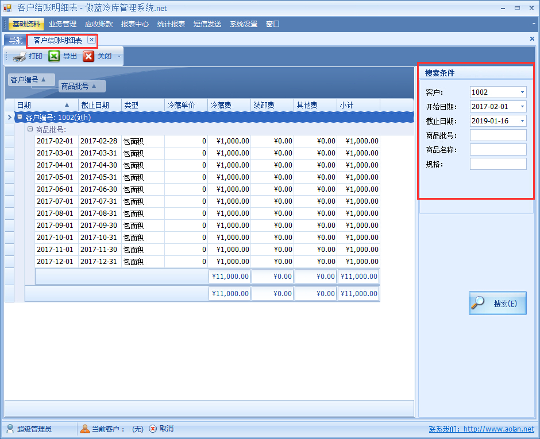
Task: Click the 类型 column header
Action: click(143, 105)
